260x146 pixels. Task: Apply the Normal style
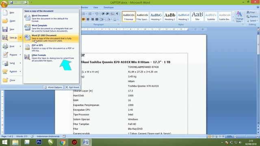click(129, 17)
